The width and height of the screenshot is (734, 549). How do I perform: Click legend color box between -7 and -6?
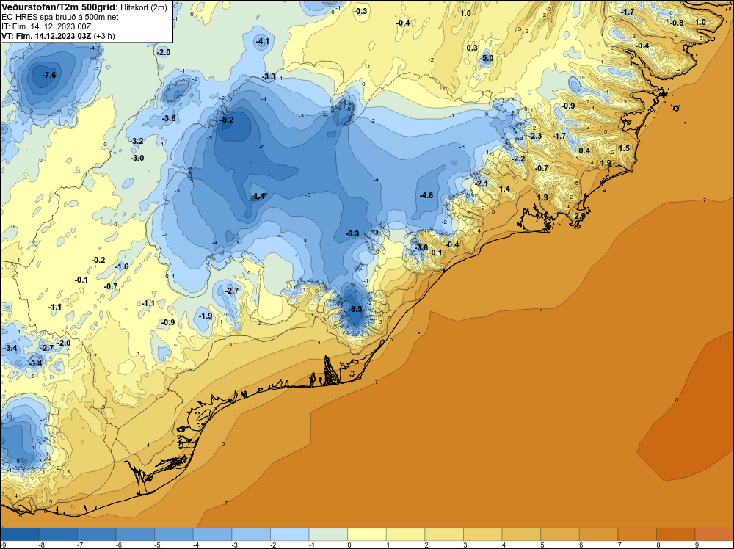click(x=98, y=534)
